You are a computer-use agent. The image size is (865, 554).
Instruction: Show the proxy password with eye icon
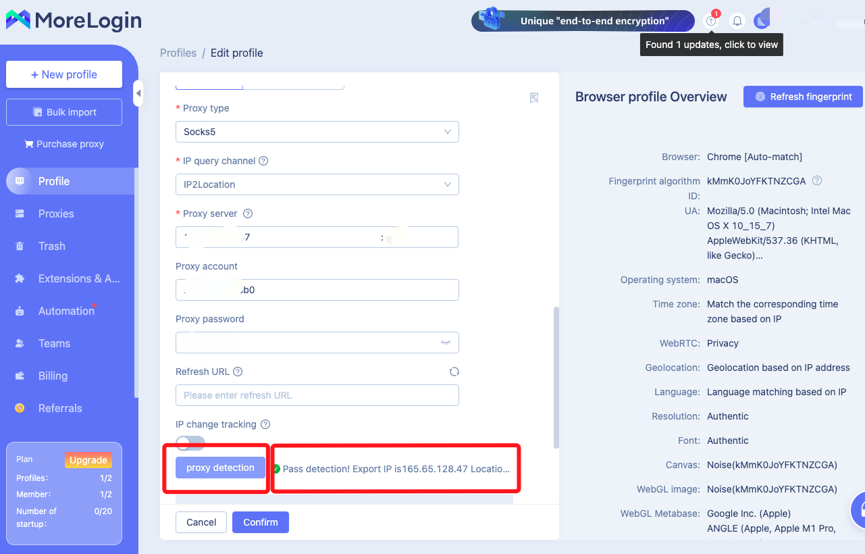(x=446, y=343)
